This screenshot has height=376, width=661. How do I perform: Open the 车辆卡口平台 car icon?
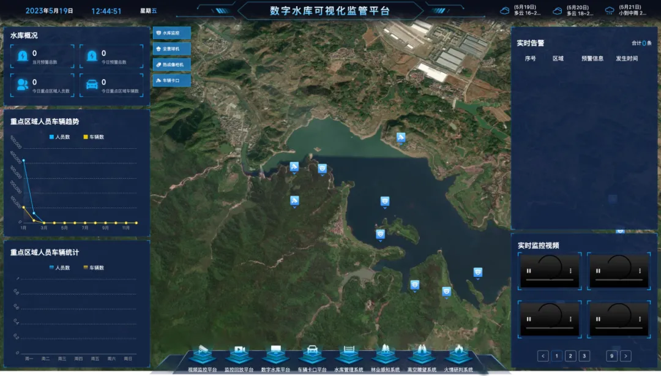click(312, 353)
